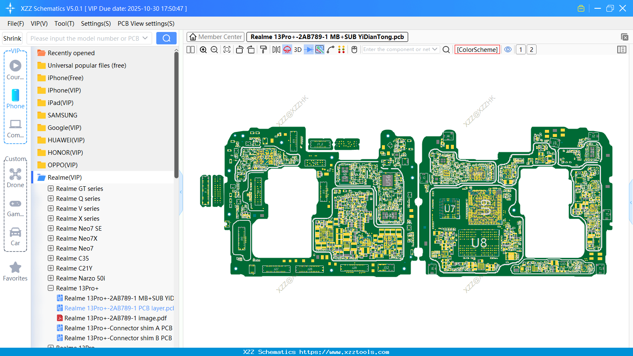This screenshot has height=356, width=633.
Task: Switch to layer 1 button
Action: click(521, 49)
